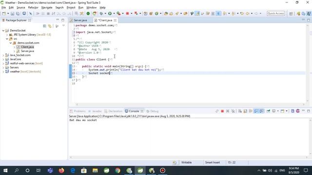Expand restful-web-services project

(x=3, y=64)
